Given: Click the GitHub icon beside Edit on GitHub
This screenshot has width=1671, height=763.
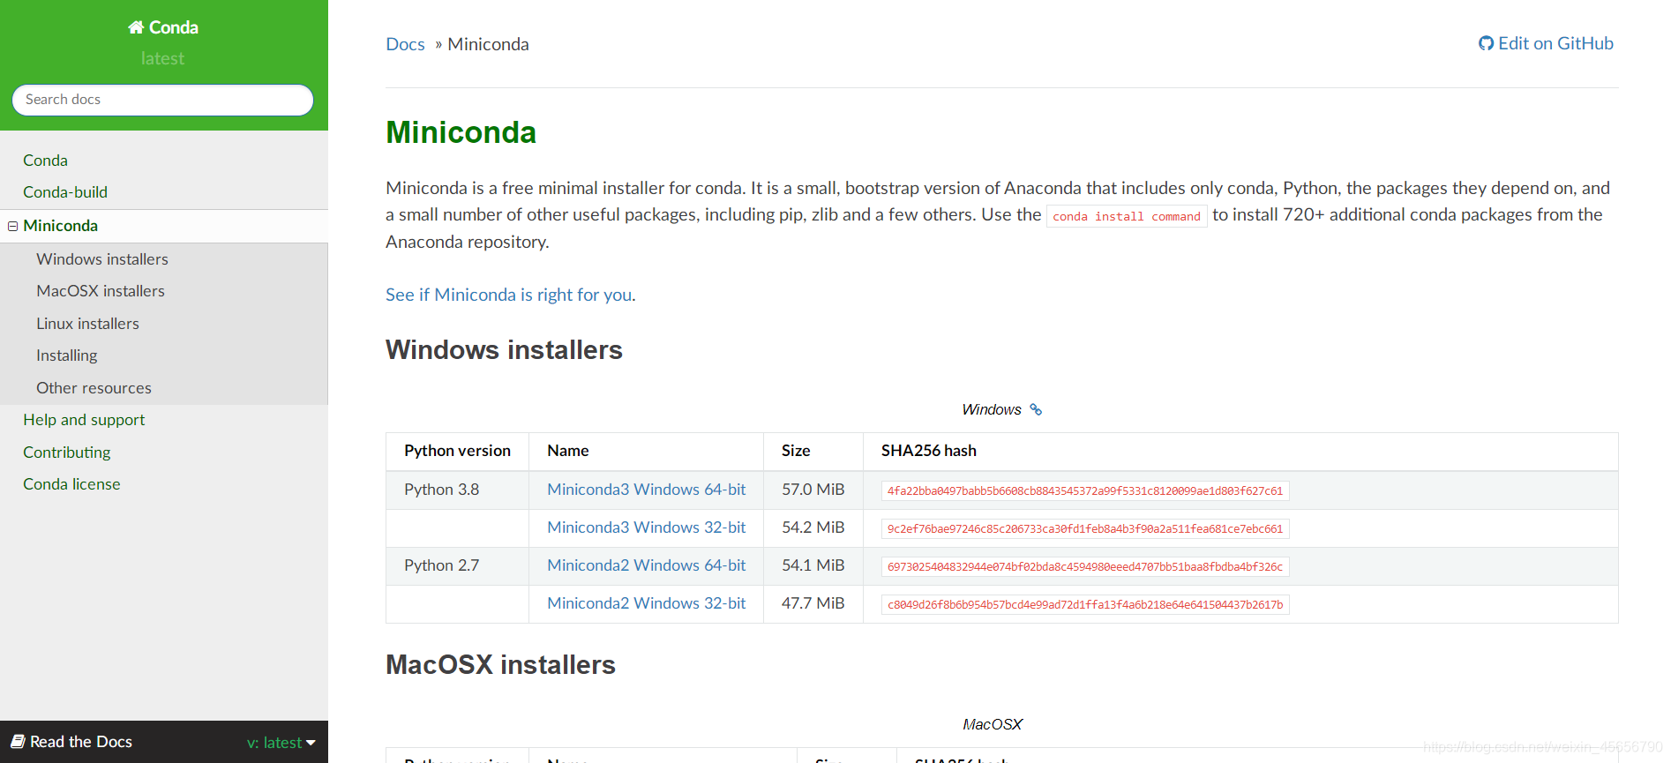Looking at the screenshot, I should [1486, 43].
